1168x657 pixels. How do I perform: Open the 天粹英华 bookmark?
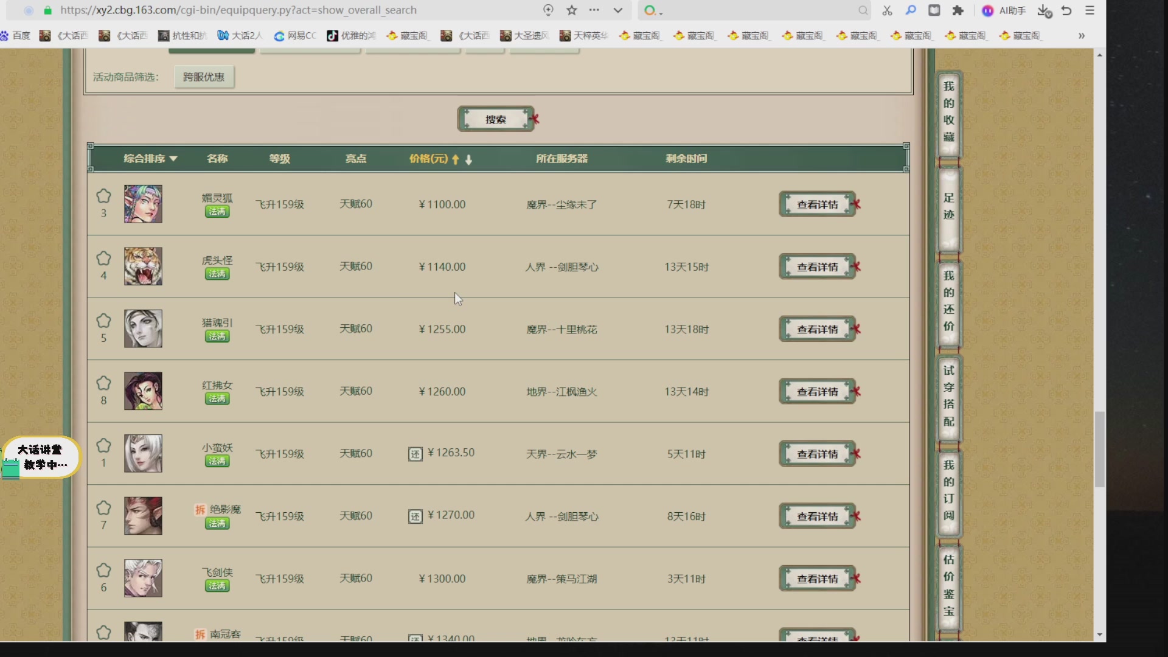[584, 36]
